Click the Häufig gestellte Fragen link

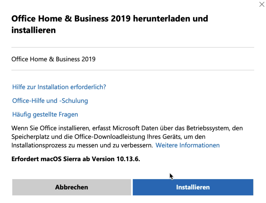[45, 114]
